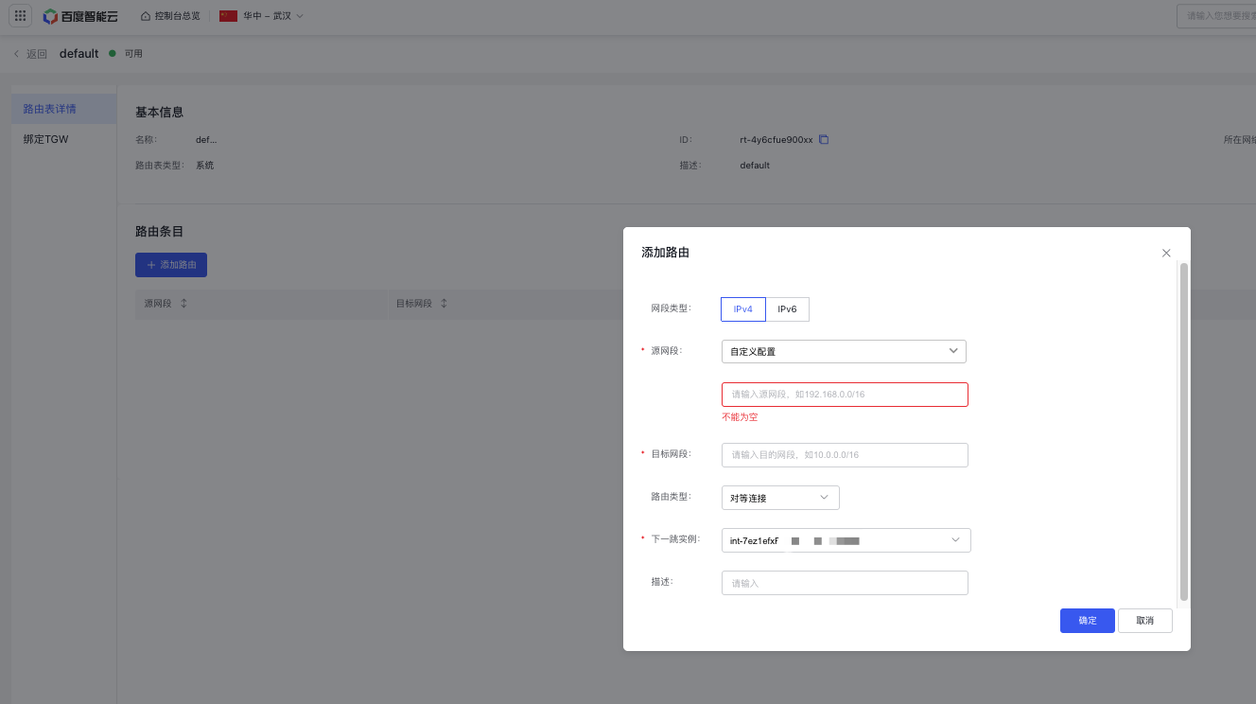Open the 华中-武汉 region selector
1256x704 pixels.
262,16
